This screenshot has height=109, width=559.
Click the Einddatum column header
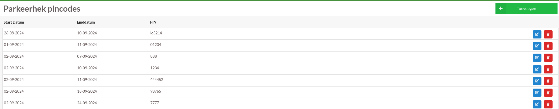(86, 22)
